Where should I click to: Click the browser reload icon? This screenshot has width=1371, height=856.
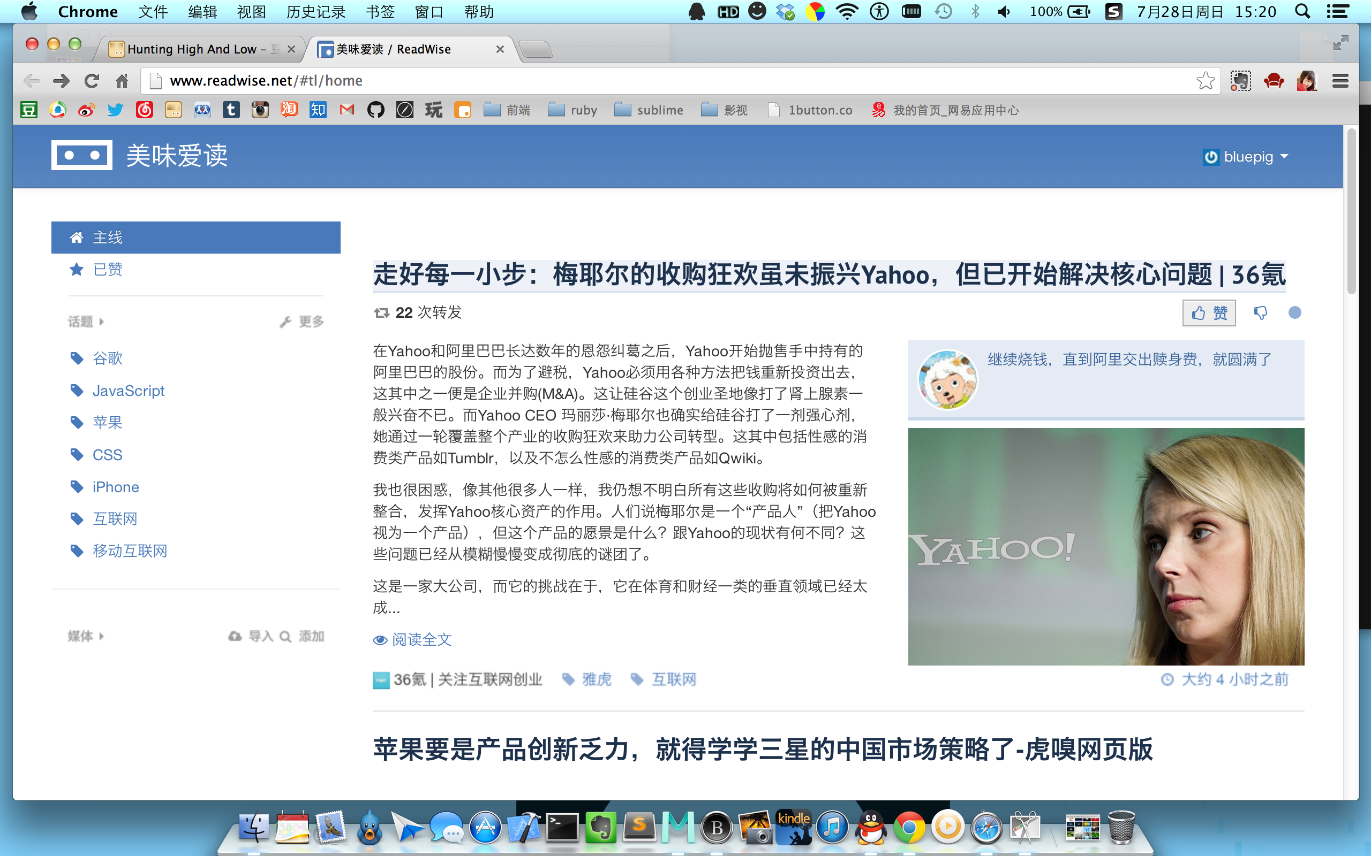(92, 81)
